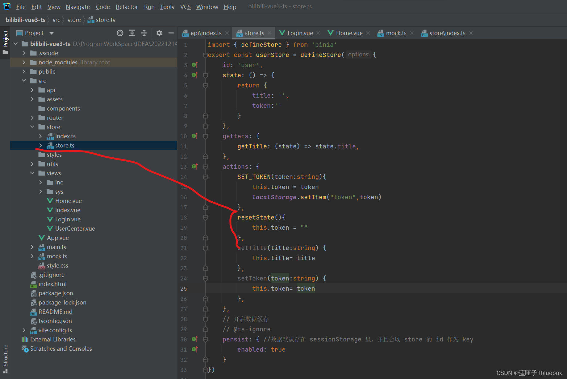Screen dimensions: 567x379
Task: Close the Login.vue editor tab
Action: point(319,33)
